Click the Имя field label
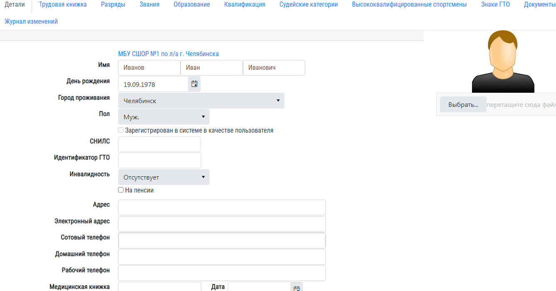The width and height of the screenshot is (556, 291). [x=104, y=65]
